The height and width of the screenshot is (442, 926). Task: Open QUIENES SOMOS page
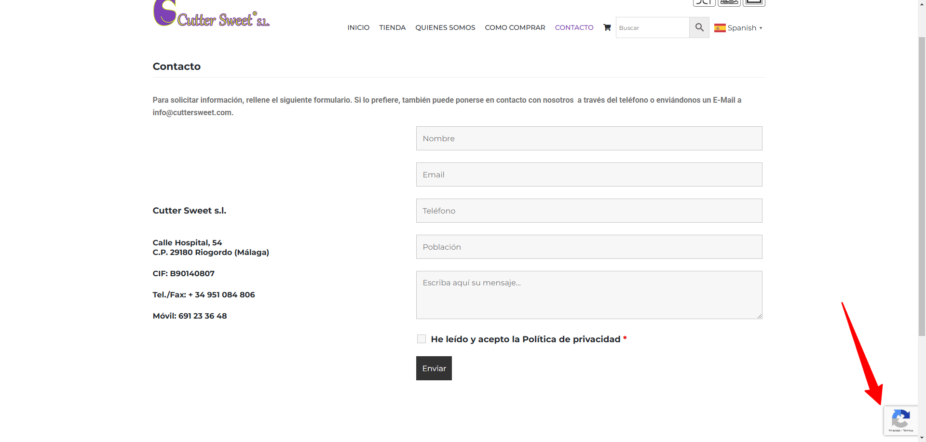point(445,27)
